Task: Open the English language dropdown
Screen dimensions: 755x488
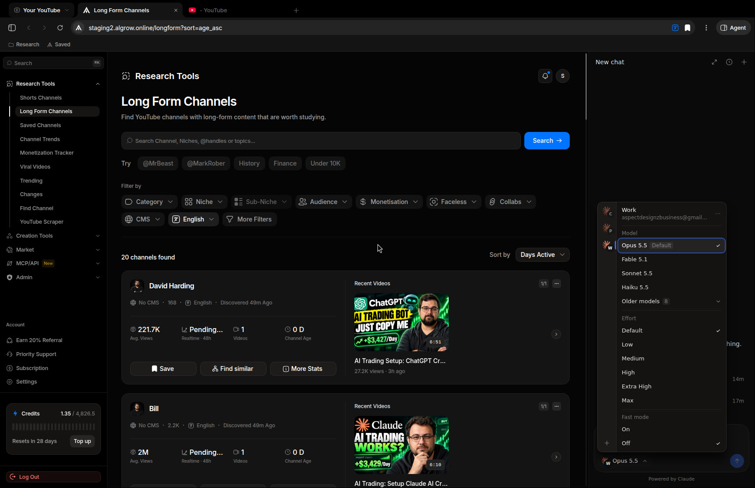Action: pos(193,219)
